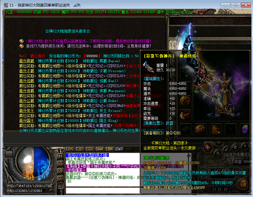Click the 晋升亲王 promotion link
The width and height of the screenshot is (253, 197).
tap(27, 111)
